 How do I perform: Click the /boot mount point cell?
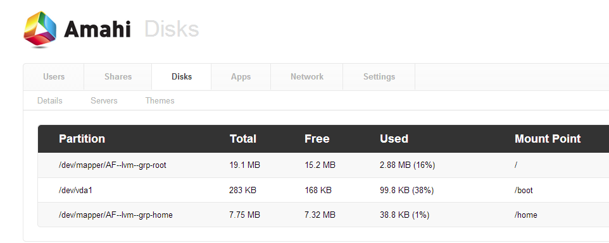coord(524,191)
